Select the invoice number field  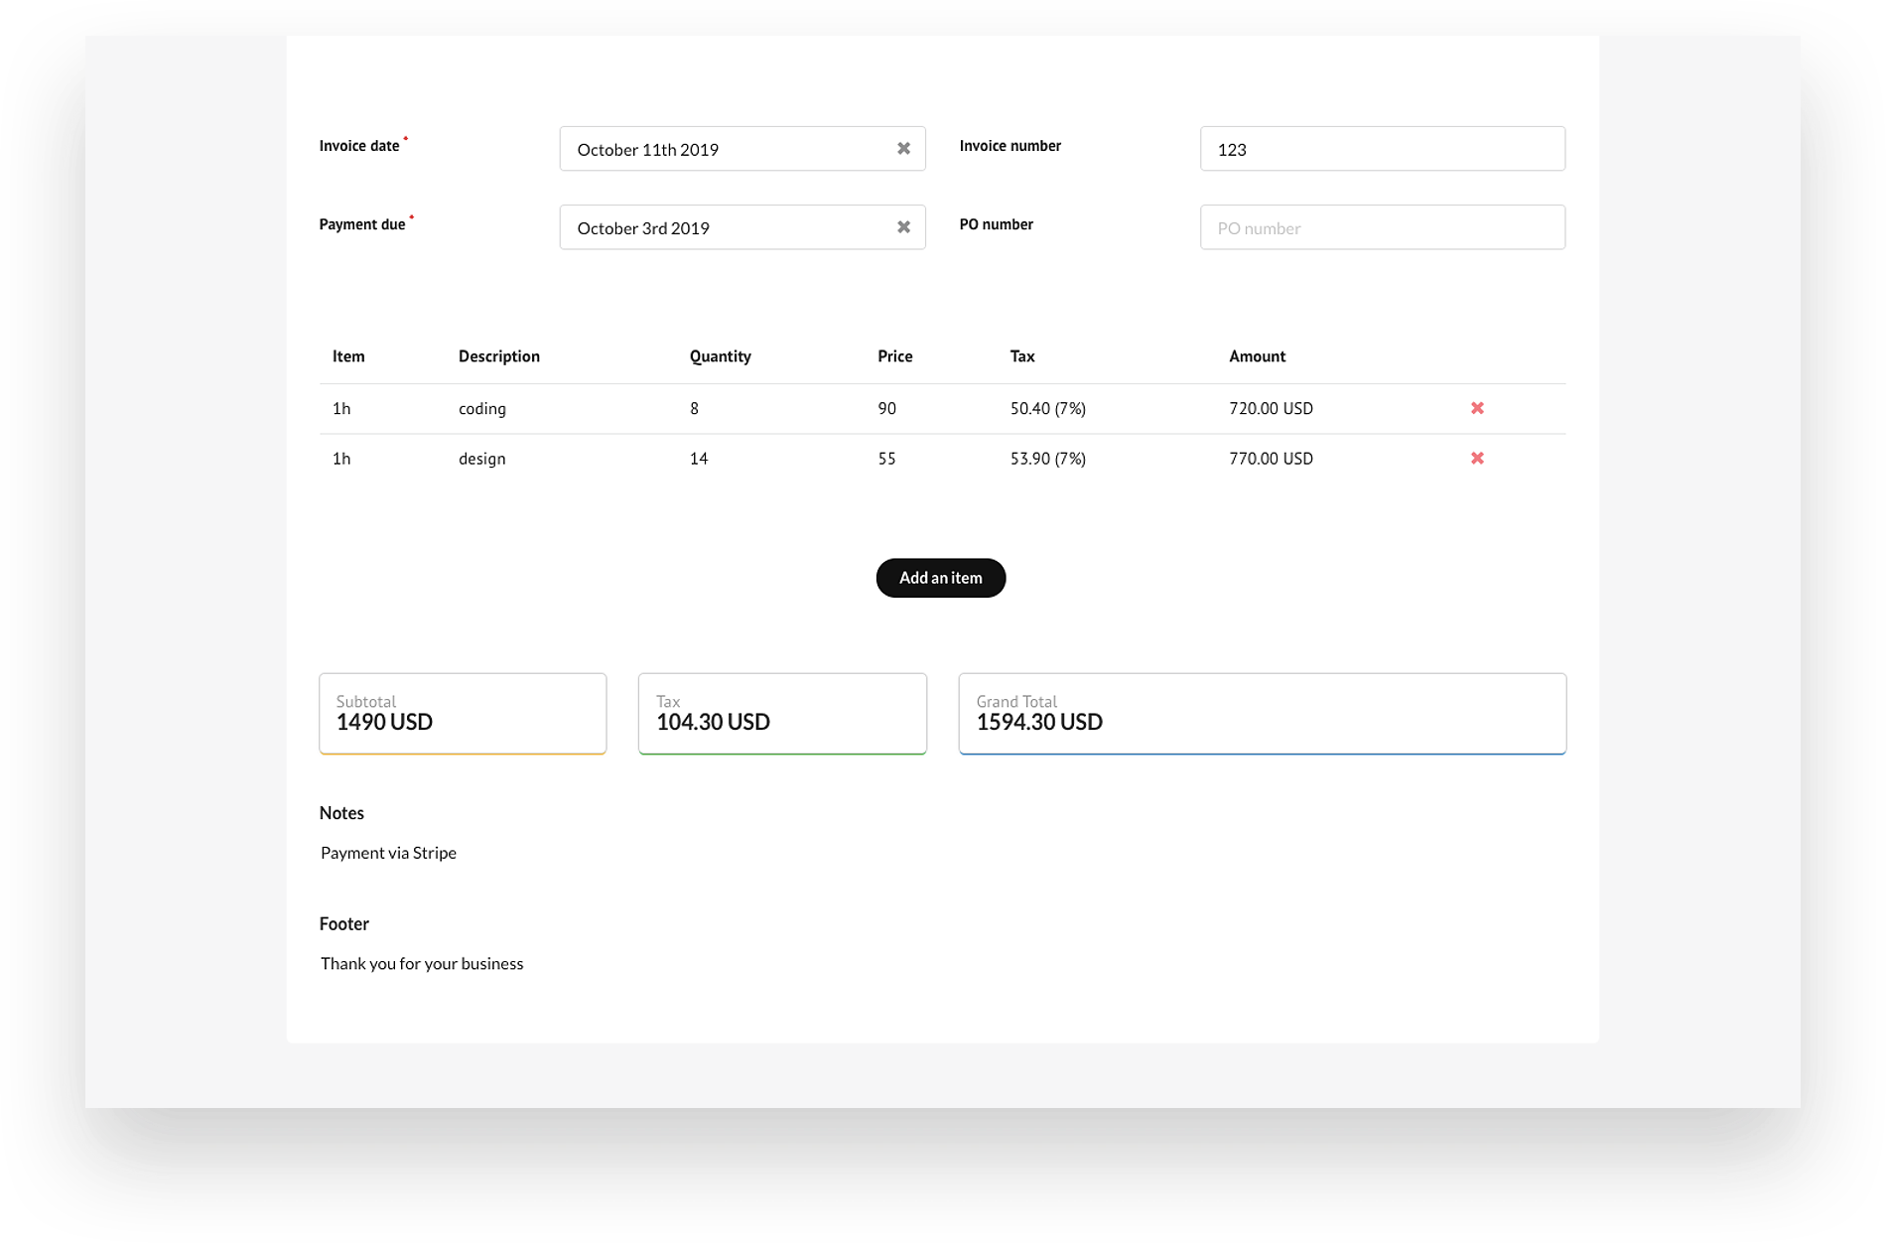pos(1382,148)
